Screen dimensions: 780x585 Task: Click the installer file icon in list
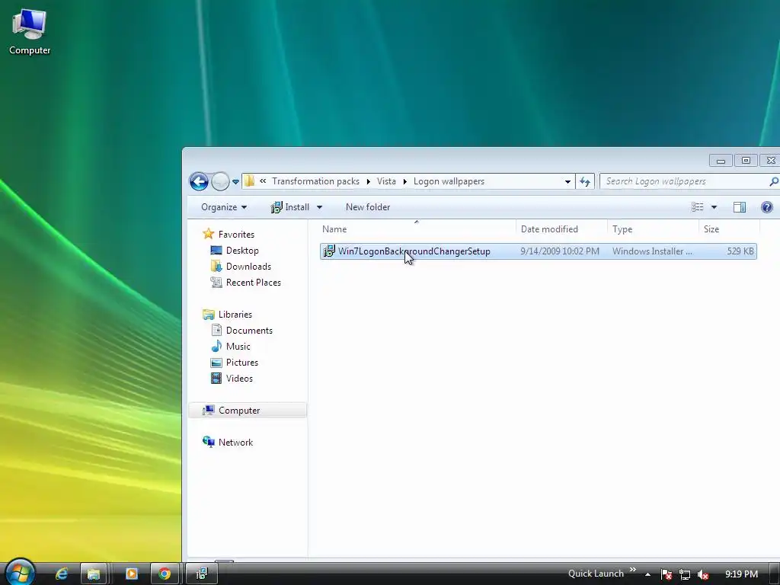329,251
